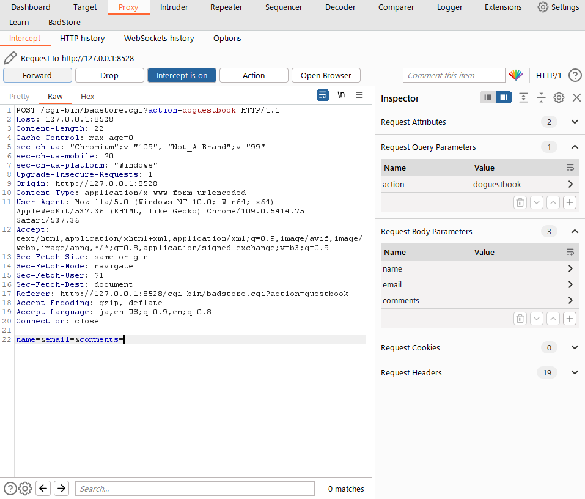Go to previous search match arrow
The image size is (585, 499).
click(43, 488)
